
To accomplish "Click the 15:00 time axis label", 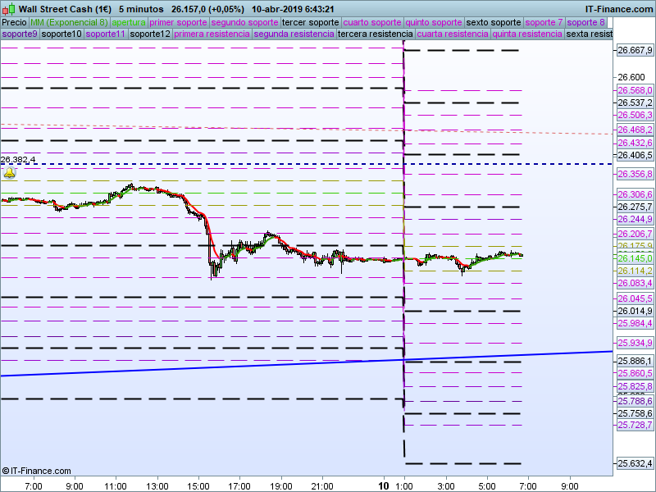I will click(x=198, y=486).
